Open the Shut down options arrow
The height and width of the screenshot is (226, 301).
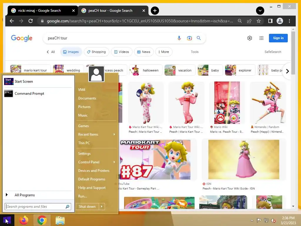point(102,207)
